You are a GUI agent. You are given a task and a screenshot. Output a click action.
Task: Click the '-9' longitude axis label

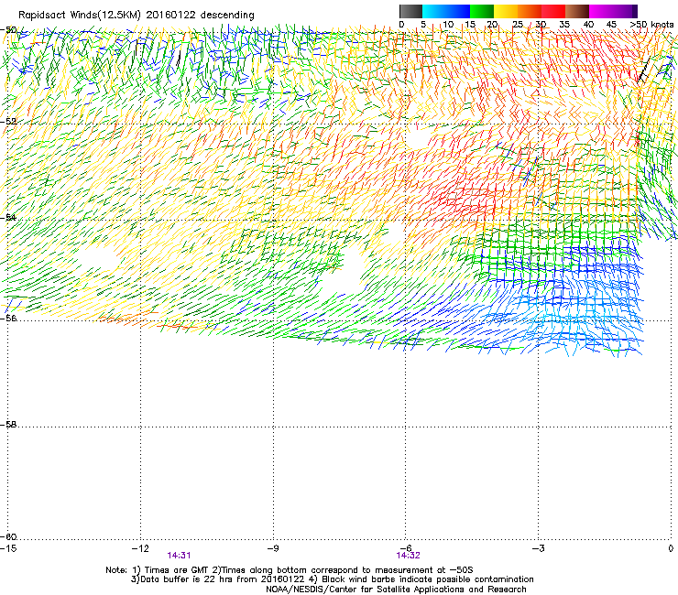coord(273,548)
